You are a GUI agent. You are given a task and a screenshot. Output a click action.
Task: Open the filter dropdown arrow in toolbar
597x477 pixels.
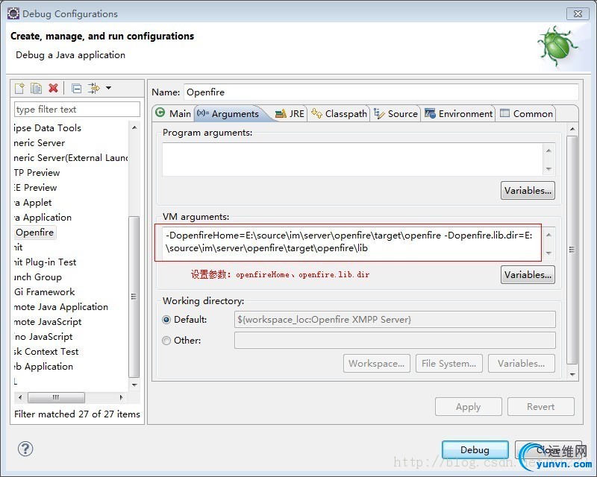108,88
